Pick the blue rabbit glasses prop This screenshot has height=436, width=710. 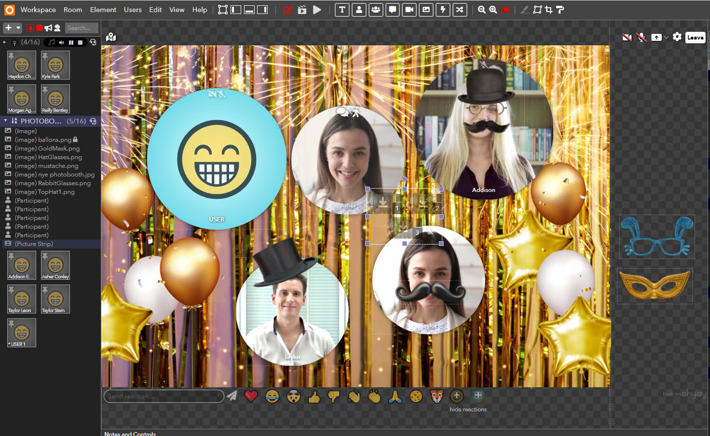(x=657, y=236)
